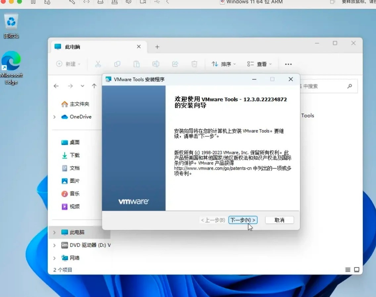The width and height of the screenshot is (376, 297).
Task: Close the 此电脑 Explorer tab
Action: click(139, 47)
